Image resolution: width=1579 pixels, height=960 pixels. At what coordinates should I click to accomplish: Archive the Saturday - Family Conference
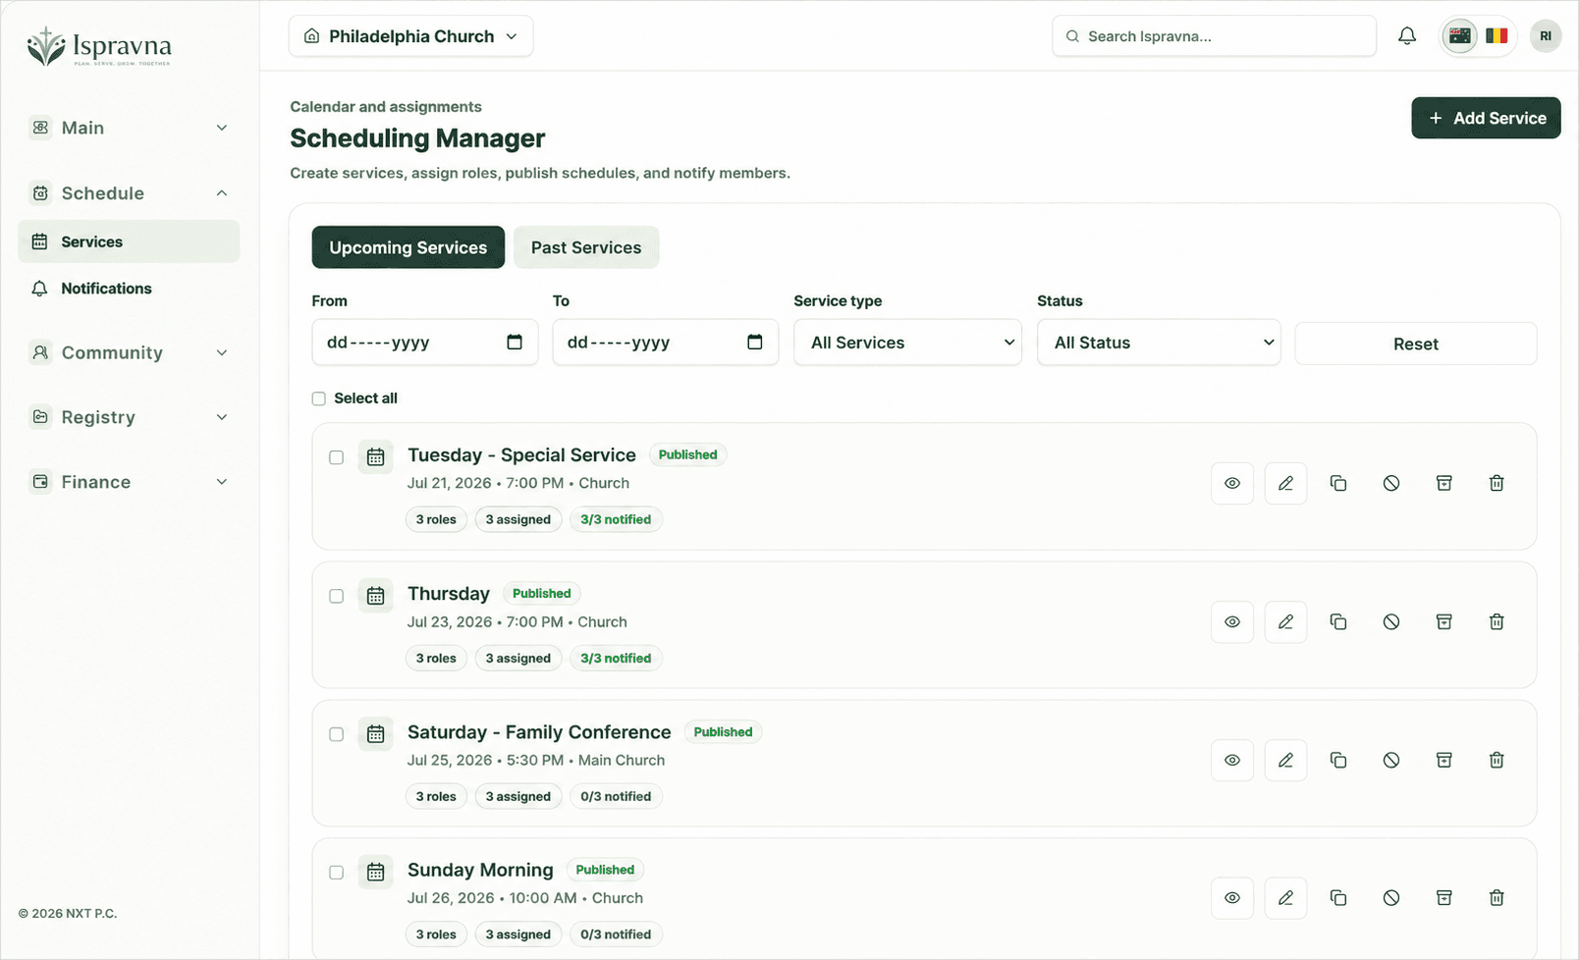pos(1444,760)
